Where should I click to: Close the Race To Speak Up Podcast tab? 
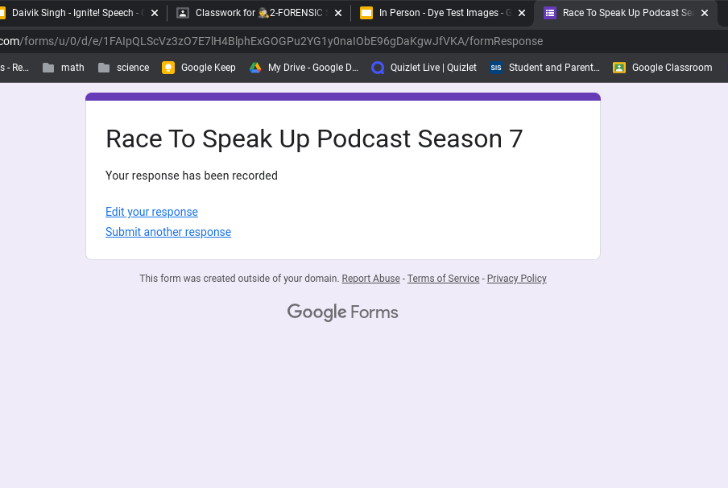(x=705, y=13)
